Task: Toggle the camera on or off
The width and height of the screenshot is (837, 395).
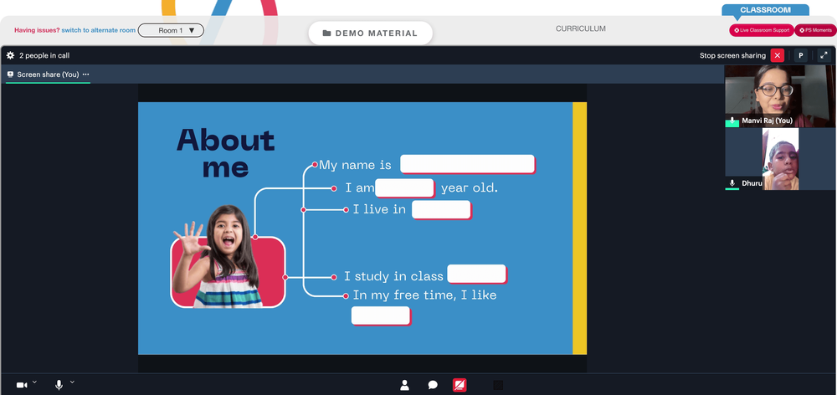Action: tap(22, 385)
